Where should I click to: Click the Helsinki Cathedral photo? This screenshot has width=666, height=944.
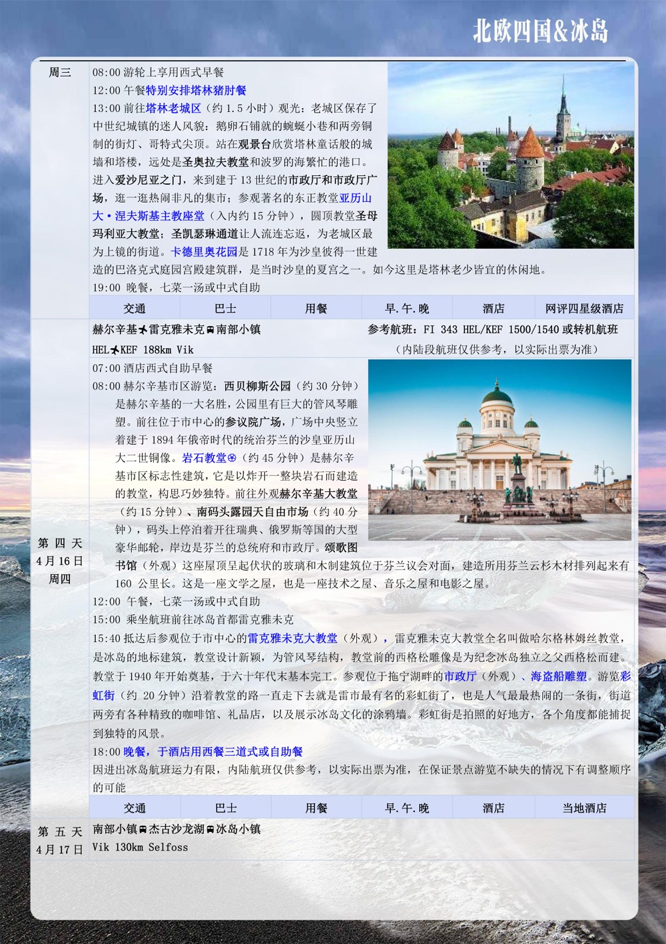tap(499, 450)
